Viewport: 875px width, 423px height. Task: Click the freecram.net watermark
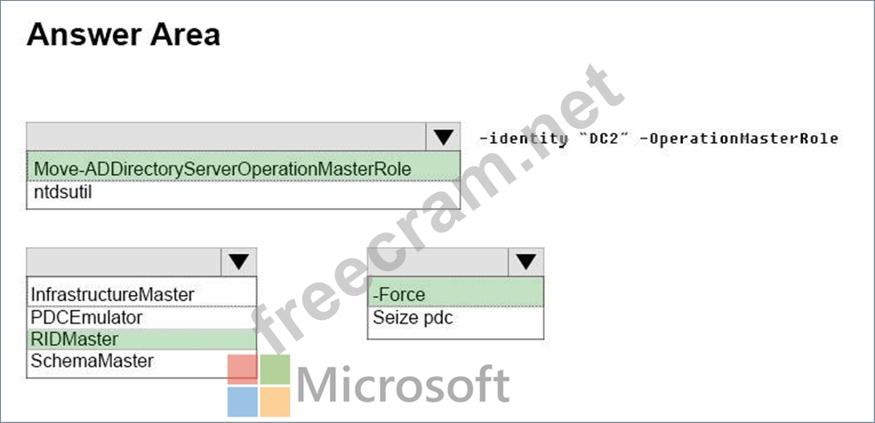[x=437, y=211]
